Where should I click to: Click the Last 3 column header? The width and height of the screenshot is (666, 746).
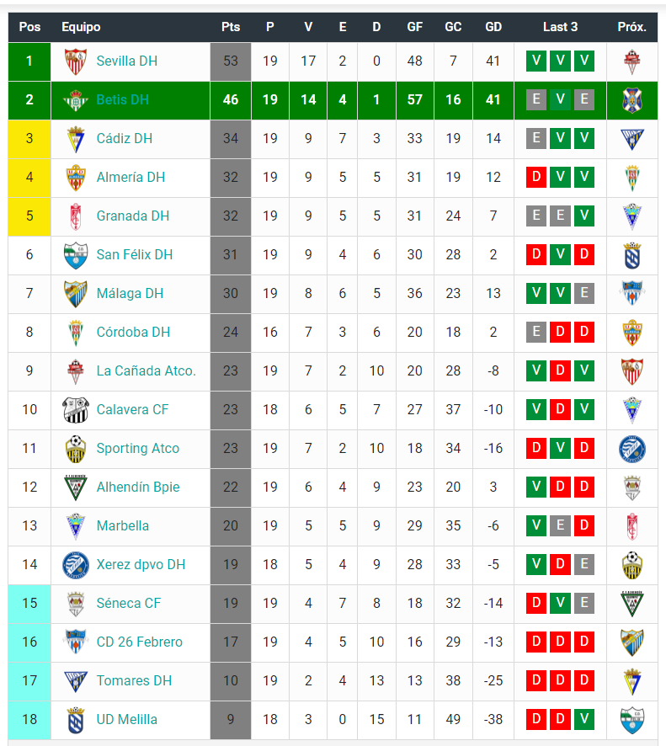click(561, 27)
